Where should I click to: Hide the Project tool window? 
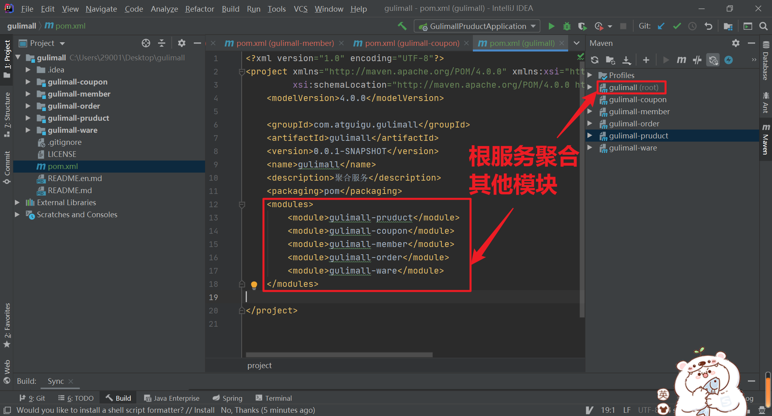point(197,43)
